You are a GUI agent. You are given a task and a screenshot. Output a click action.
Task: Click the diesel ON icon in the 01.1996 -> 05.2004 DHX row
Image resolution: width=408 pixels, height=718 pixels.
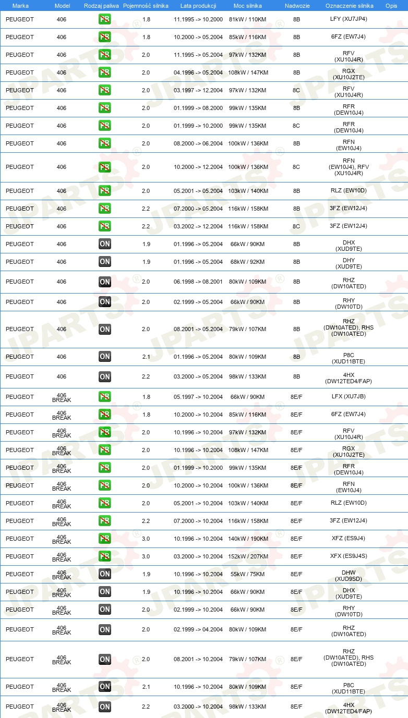pos(104,244)
